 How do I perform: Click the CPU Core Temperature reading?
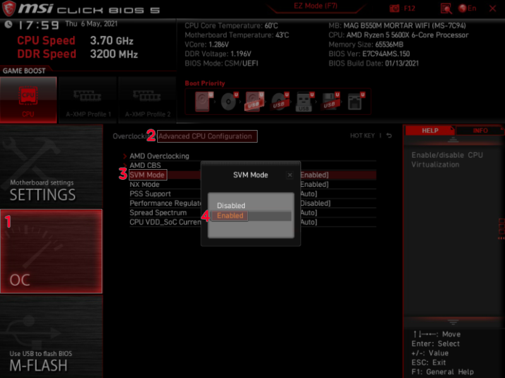231,25
